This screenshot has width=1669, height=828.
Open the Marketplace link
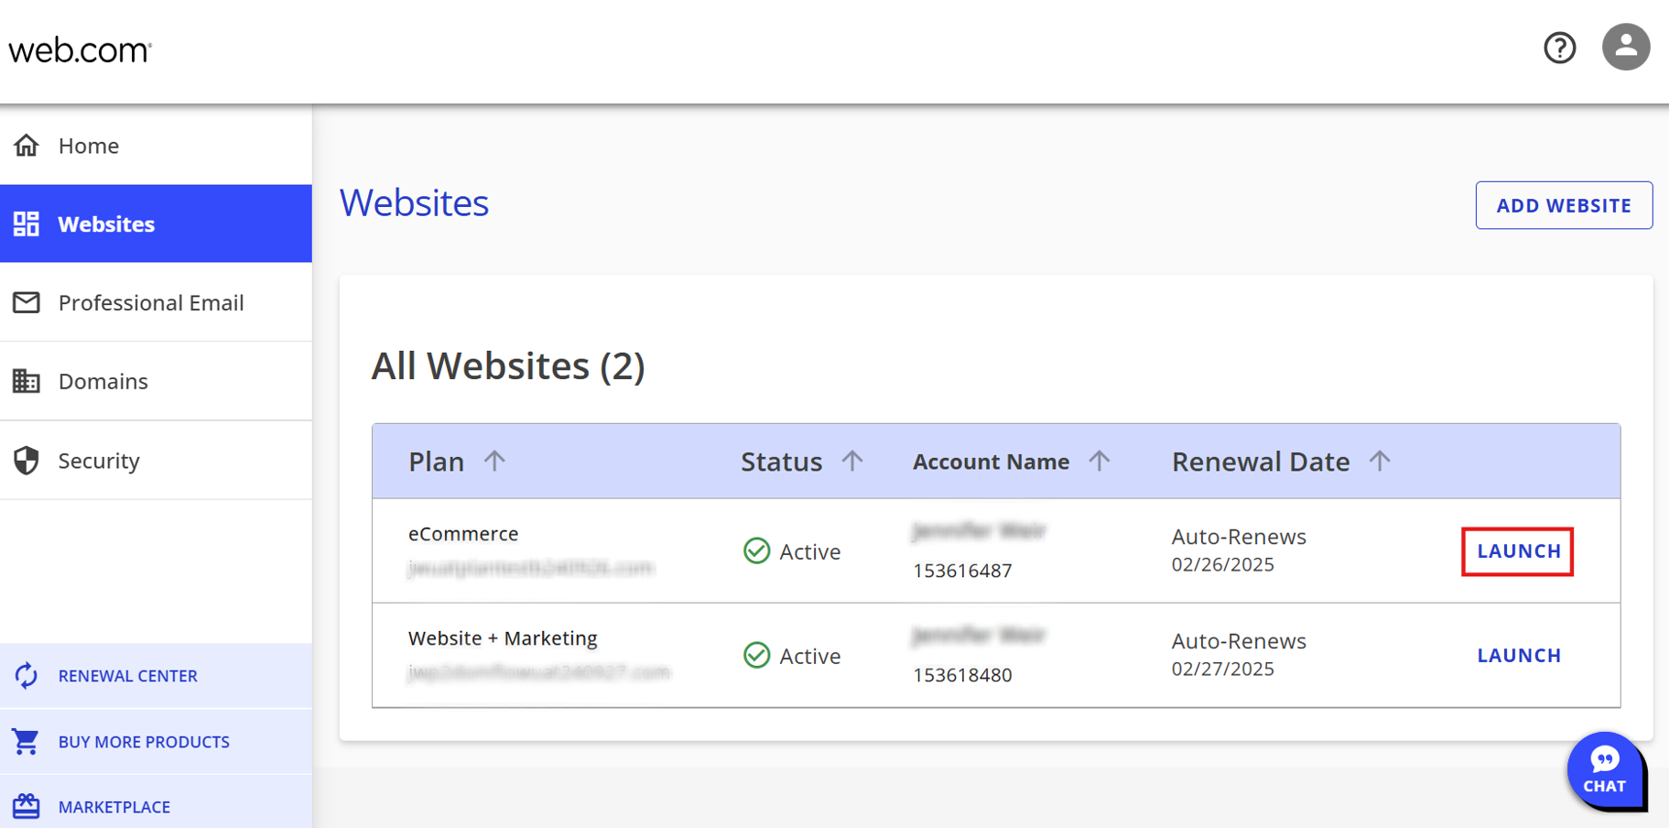(x=114, y=807)
